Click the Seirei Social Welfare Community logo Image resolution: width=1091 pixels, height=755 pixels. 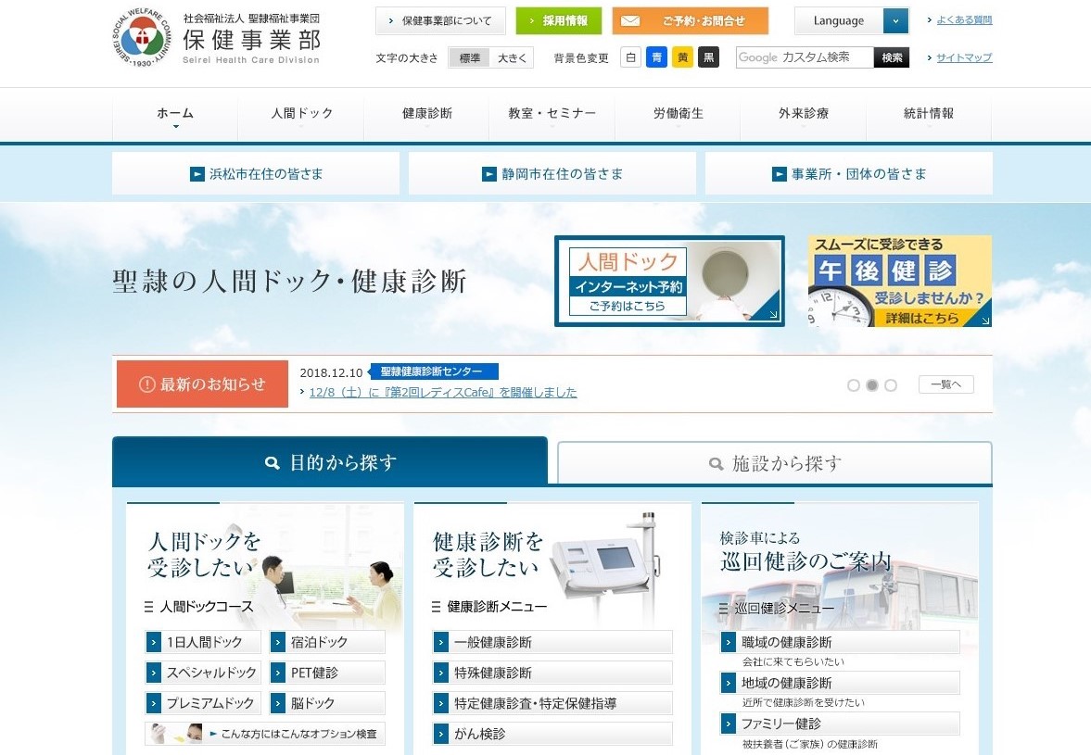[x=142, y=38]
